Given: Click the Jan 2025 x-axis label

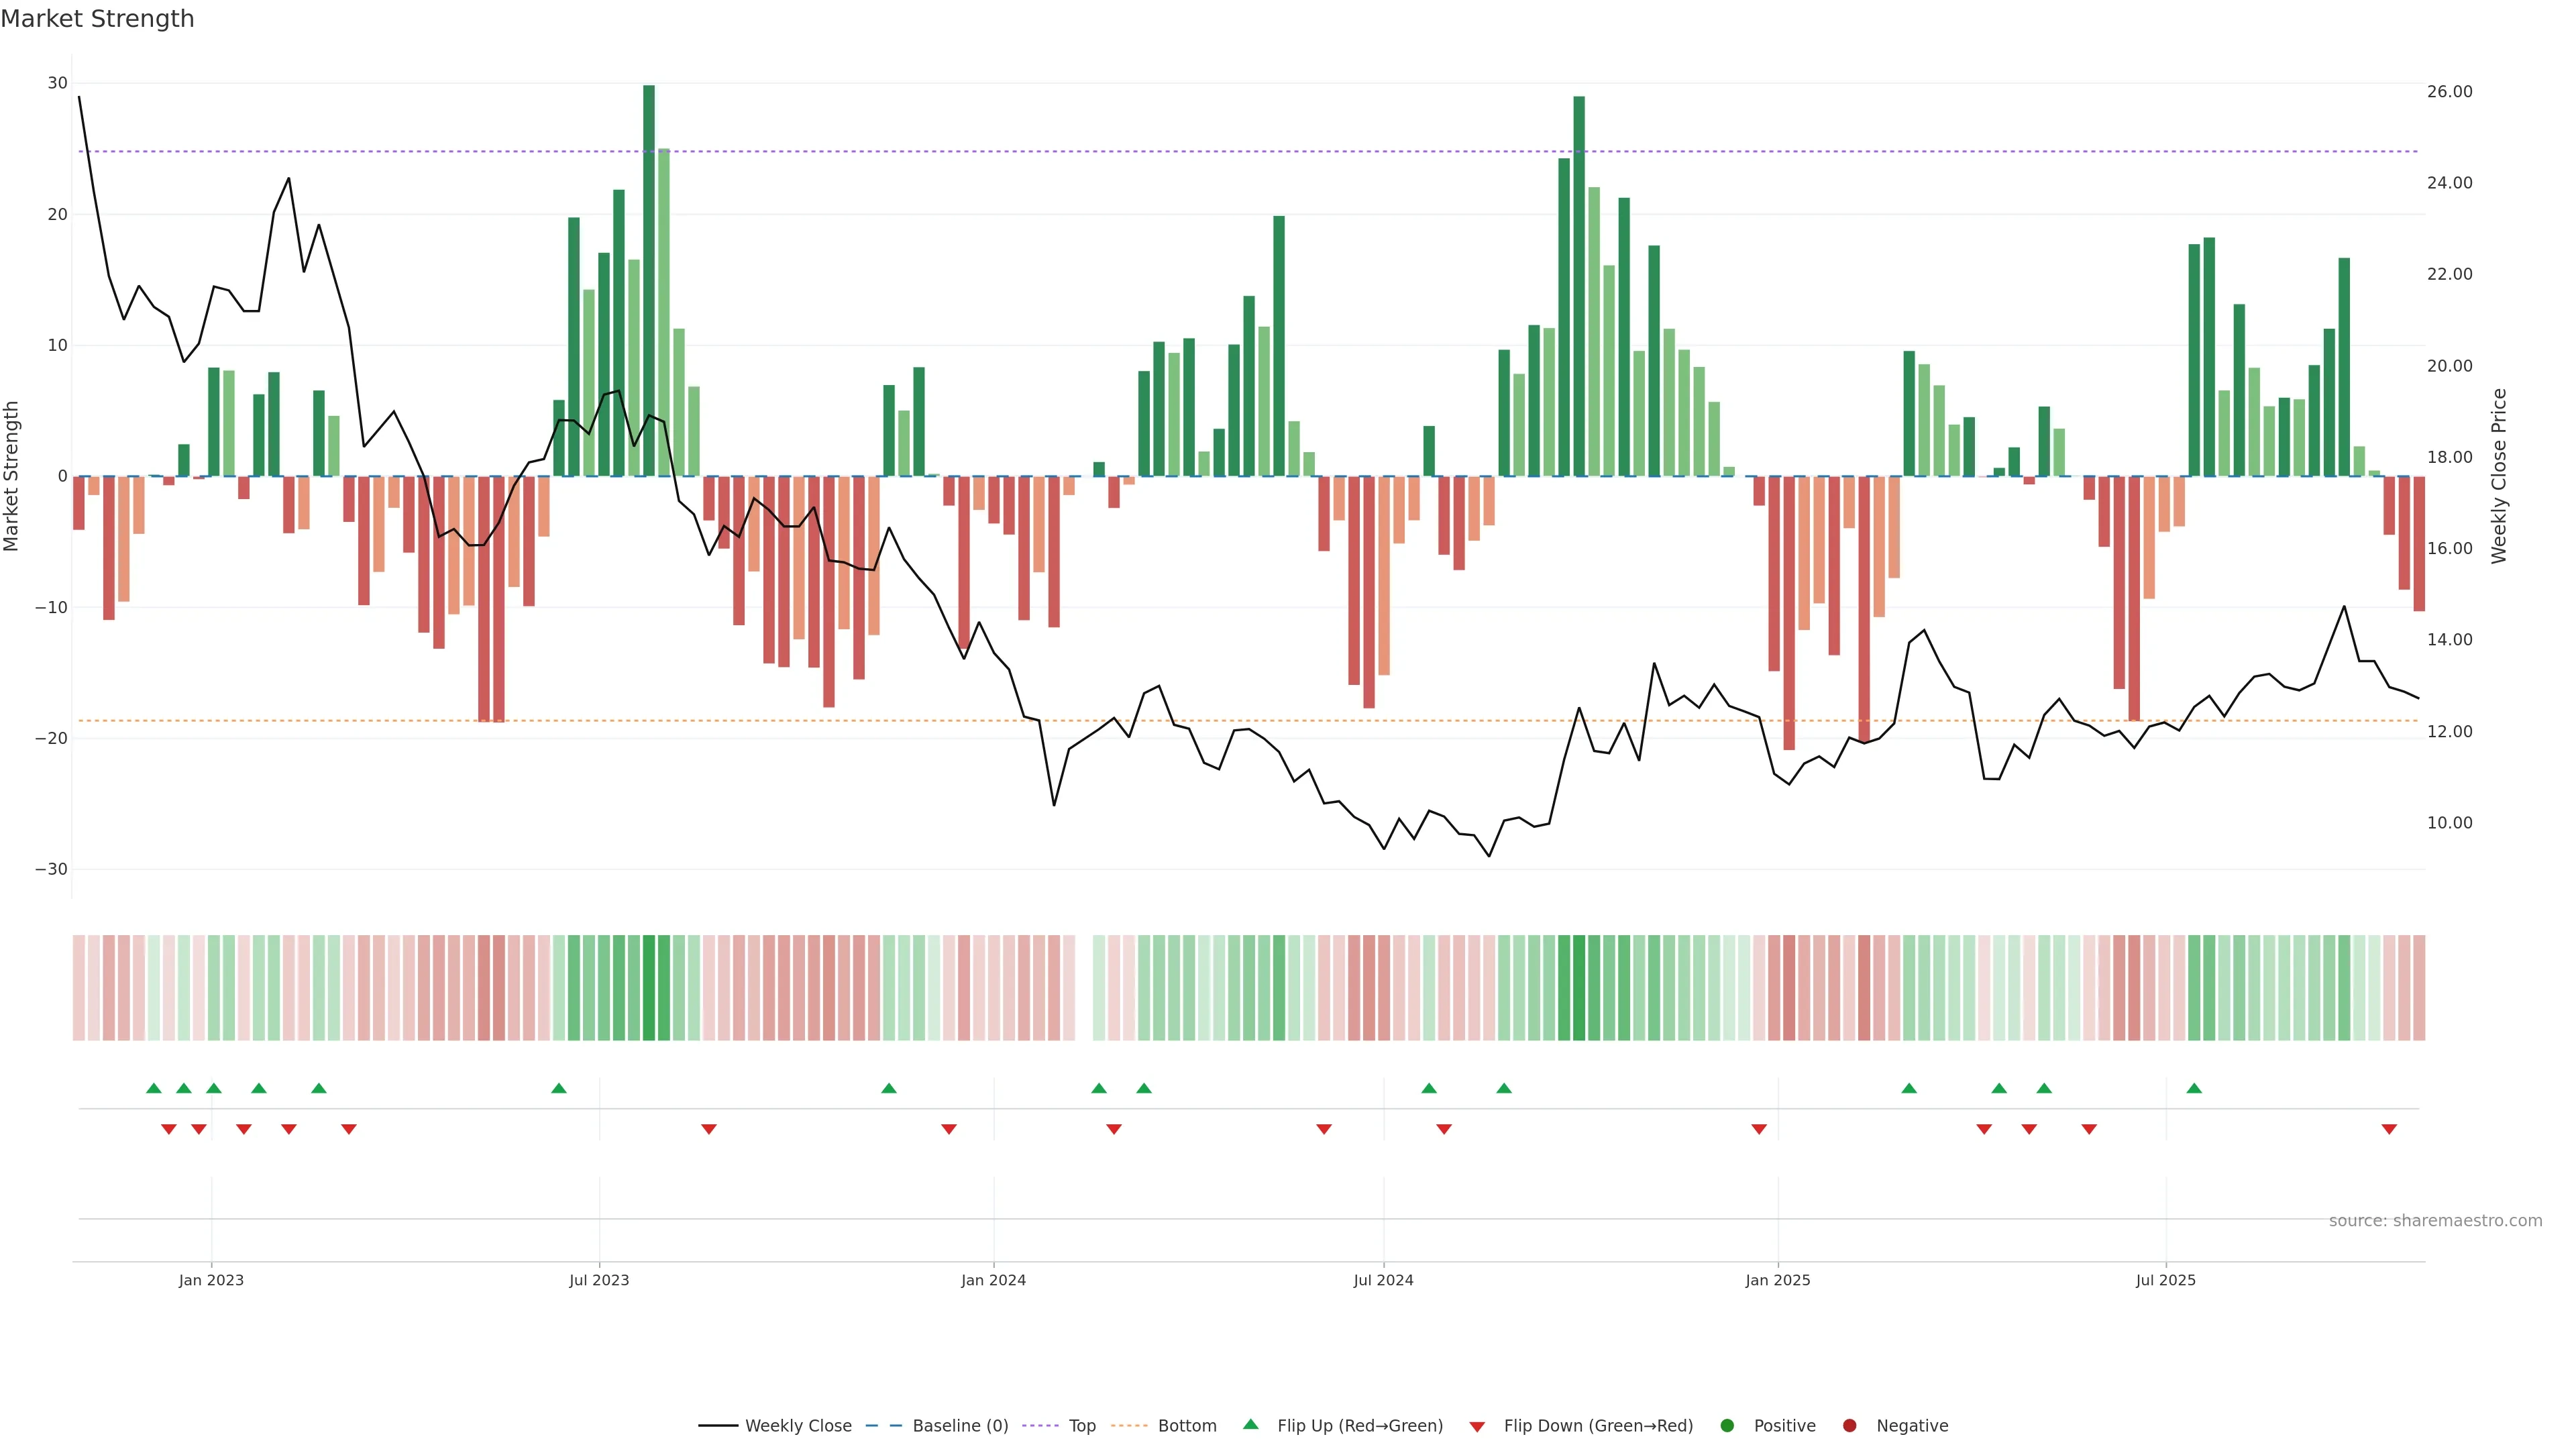Looking at the screenshot, I should [x=1777, y=1280].
